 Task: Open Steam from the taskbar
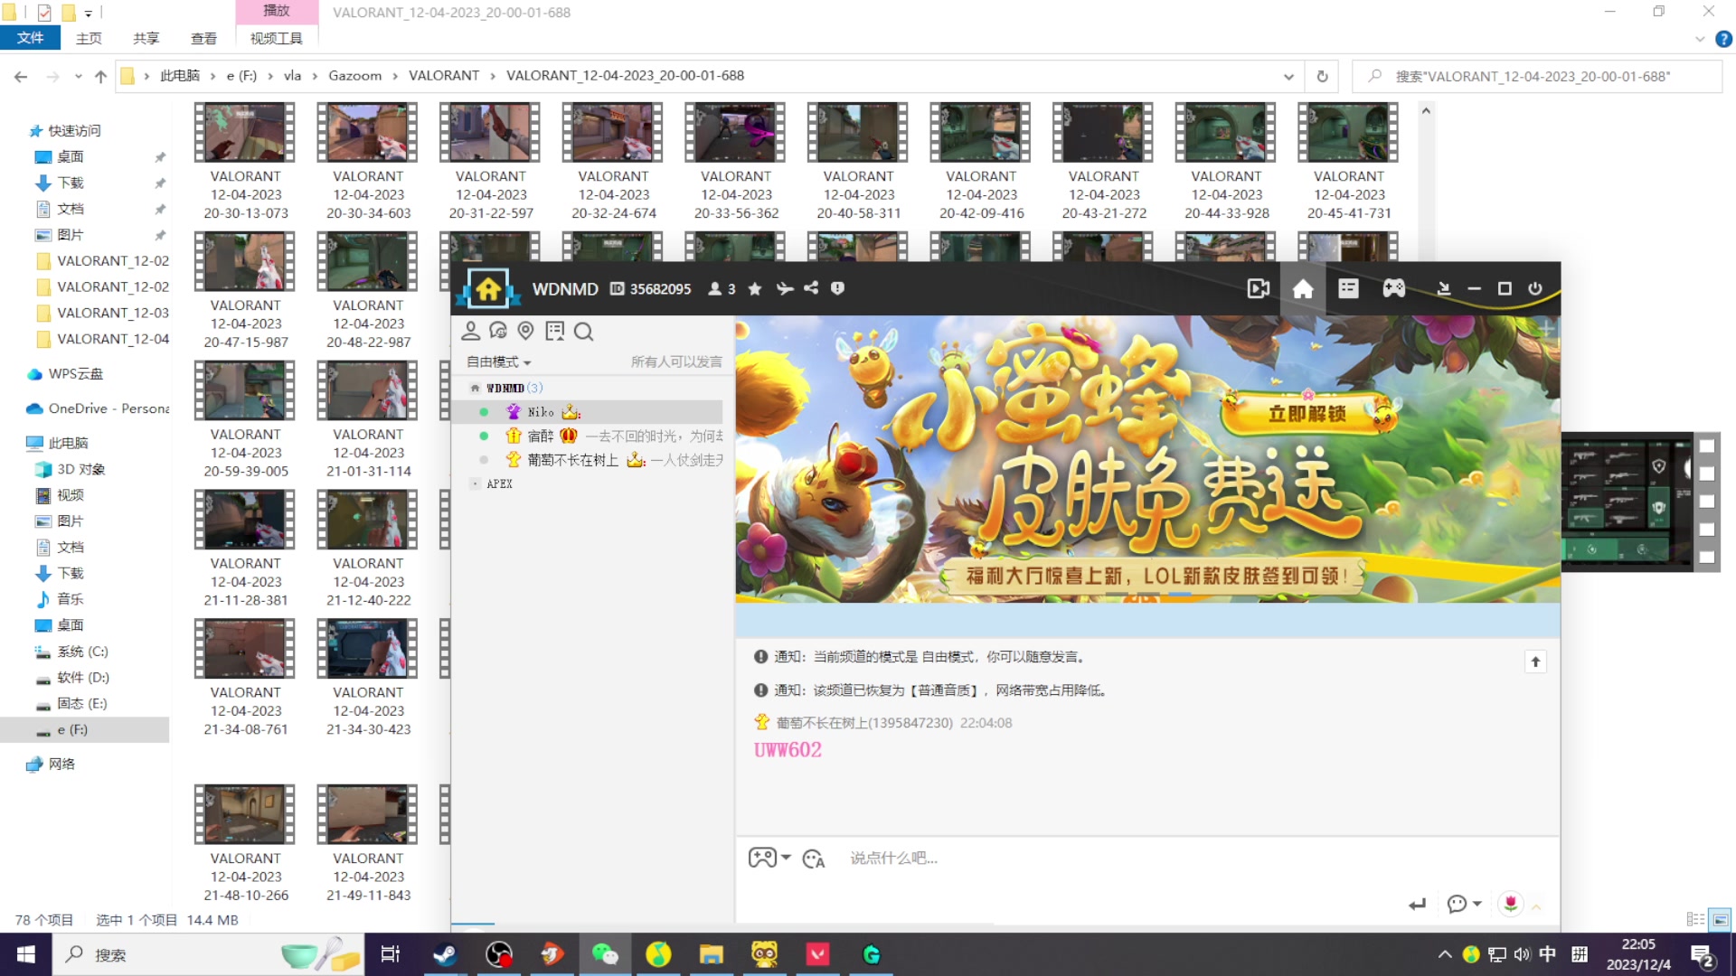pos(444,954)
